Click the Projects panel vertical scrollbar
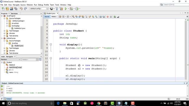The width and height of the screenshot is (189, 106). click(x=41, y=37)
